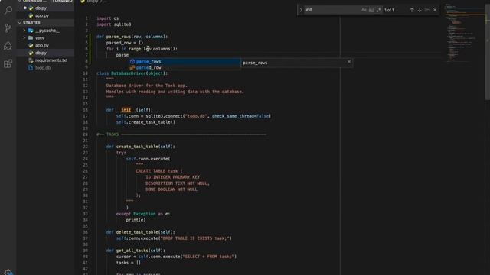490x275 pixels.
Task: Toggle Use Regular Expression in find widget
Action: pos(378,10)
